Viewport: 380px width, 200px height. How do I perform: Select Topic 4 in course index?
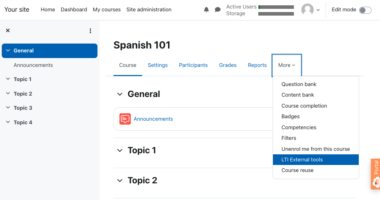point(23,122)
